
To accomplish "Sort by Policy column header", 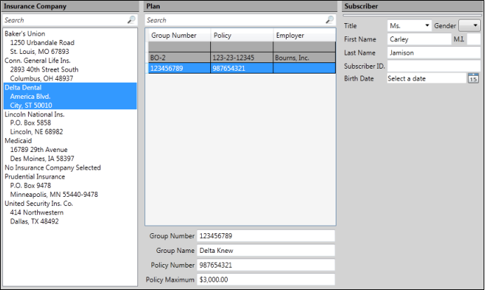I will tap(242, 35).
